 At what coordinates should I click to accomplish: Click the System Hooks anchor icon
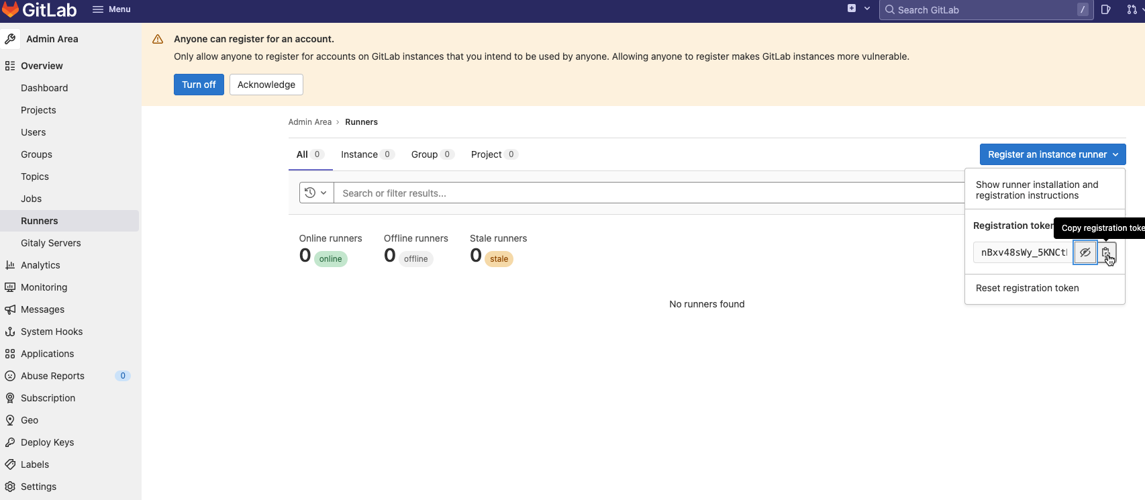[10, 332]
